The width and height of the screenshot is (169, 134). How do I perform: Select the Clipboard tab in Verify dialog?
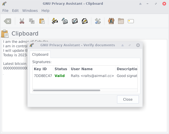(40, 54)
